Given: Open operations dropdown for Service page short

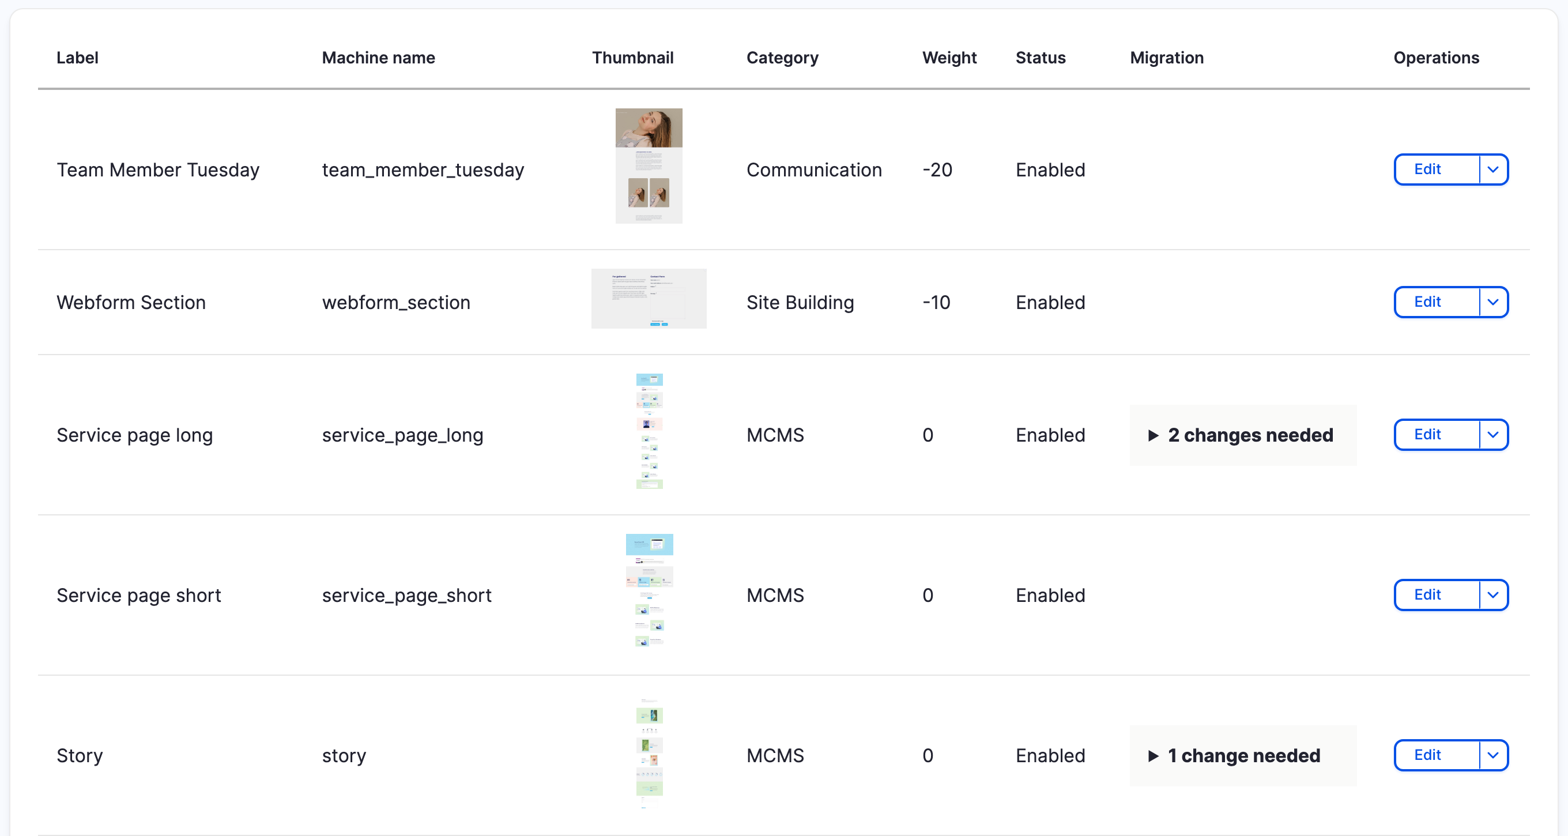Looking at the screenshot, I should 1493,595.
